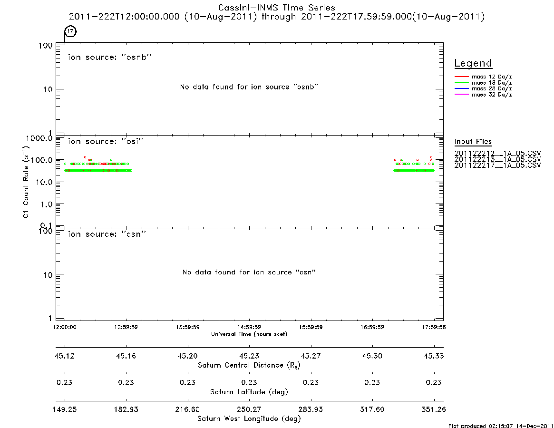
Task: Select input file 201122212_L1A_05.CSV
Action: point(497,154)
